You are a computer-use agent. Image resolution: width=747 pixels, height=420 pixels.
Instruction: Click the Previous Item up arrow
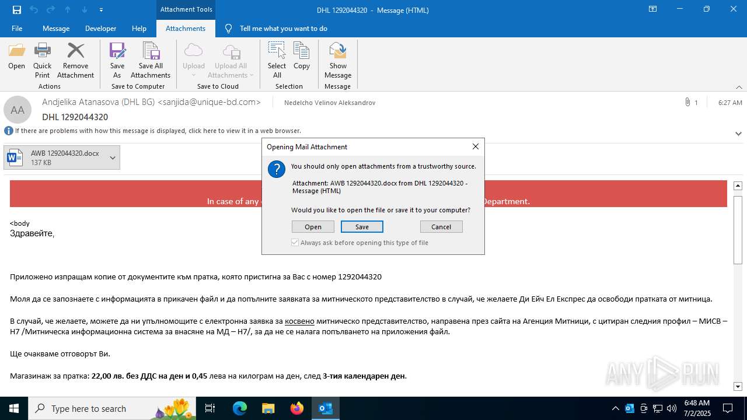tap(68, 10)
